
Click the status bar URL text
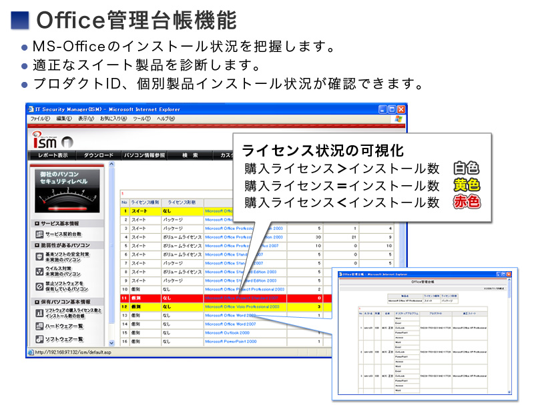[73, 352]
